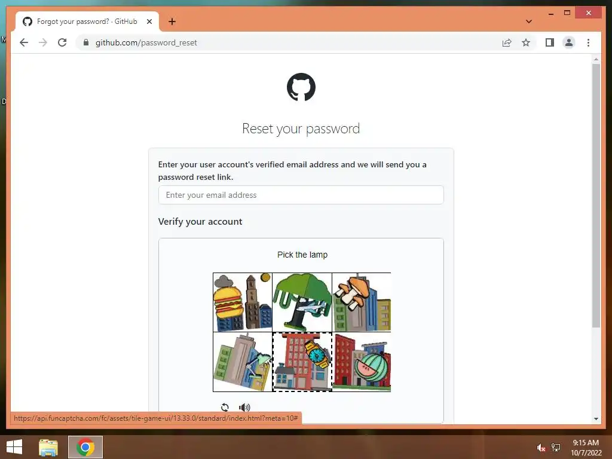
Task: Pick the desk lamp tile
Action: tap(243, 362)
